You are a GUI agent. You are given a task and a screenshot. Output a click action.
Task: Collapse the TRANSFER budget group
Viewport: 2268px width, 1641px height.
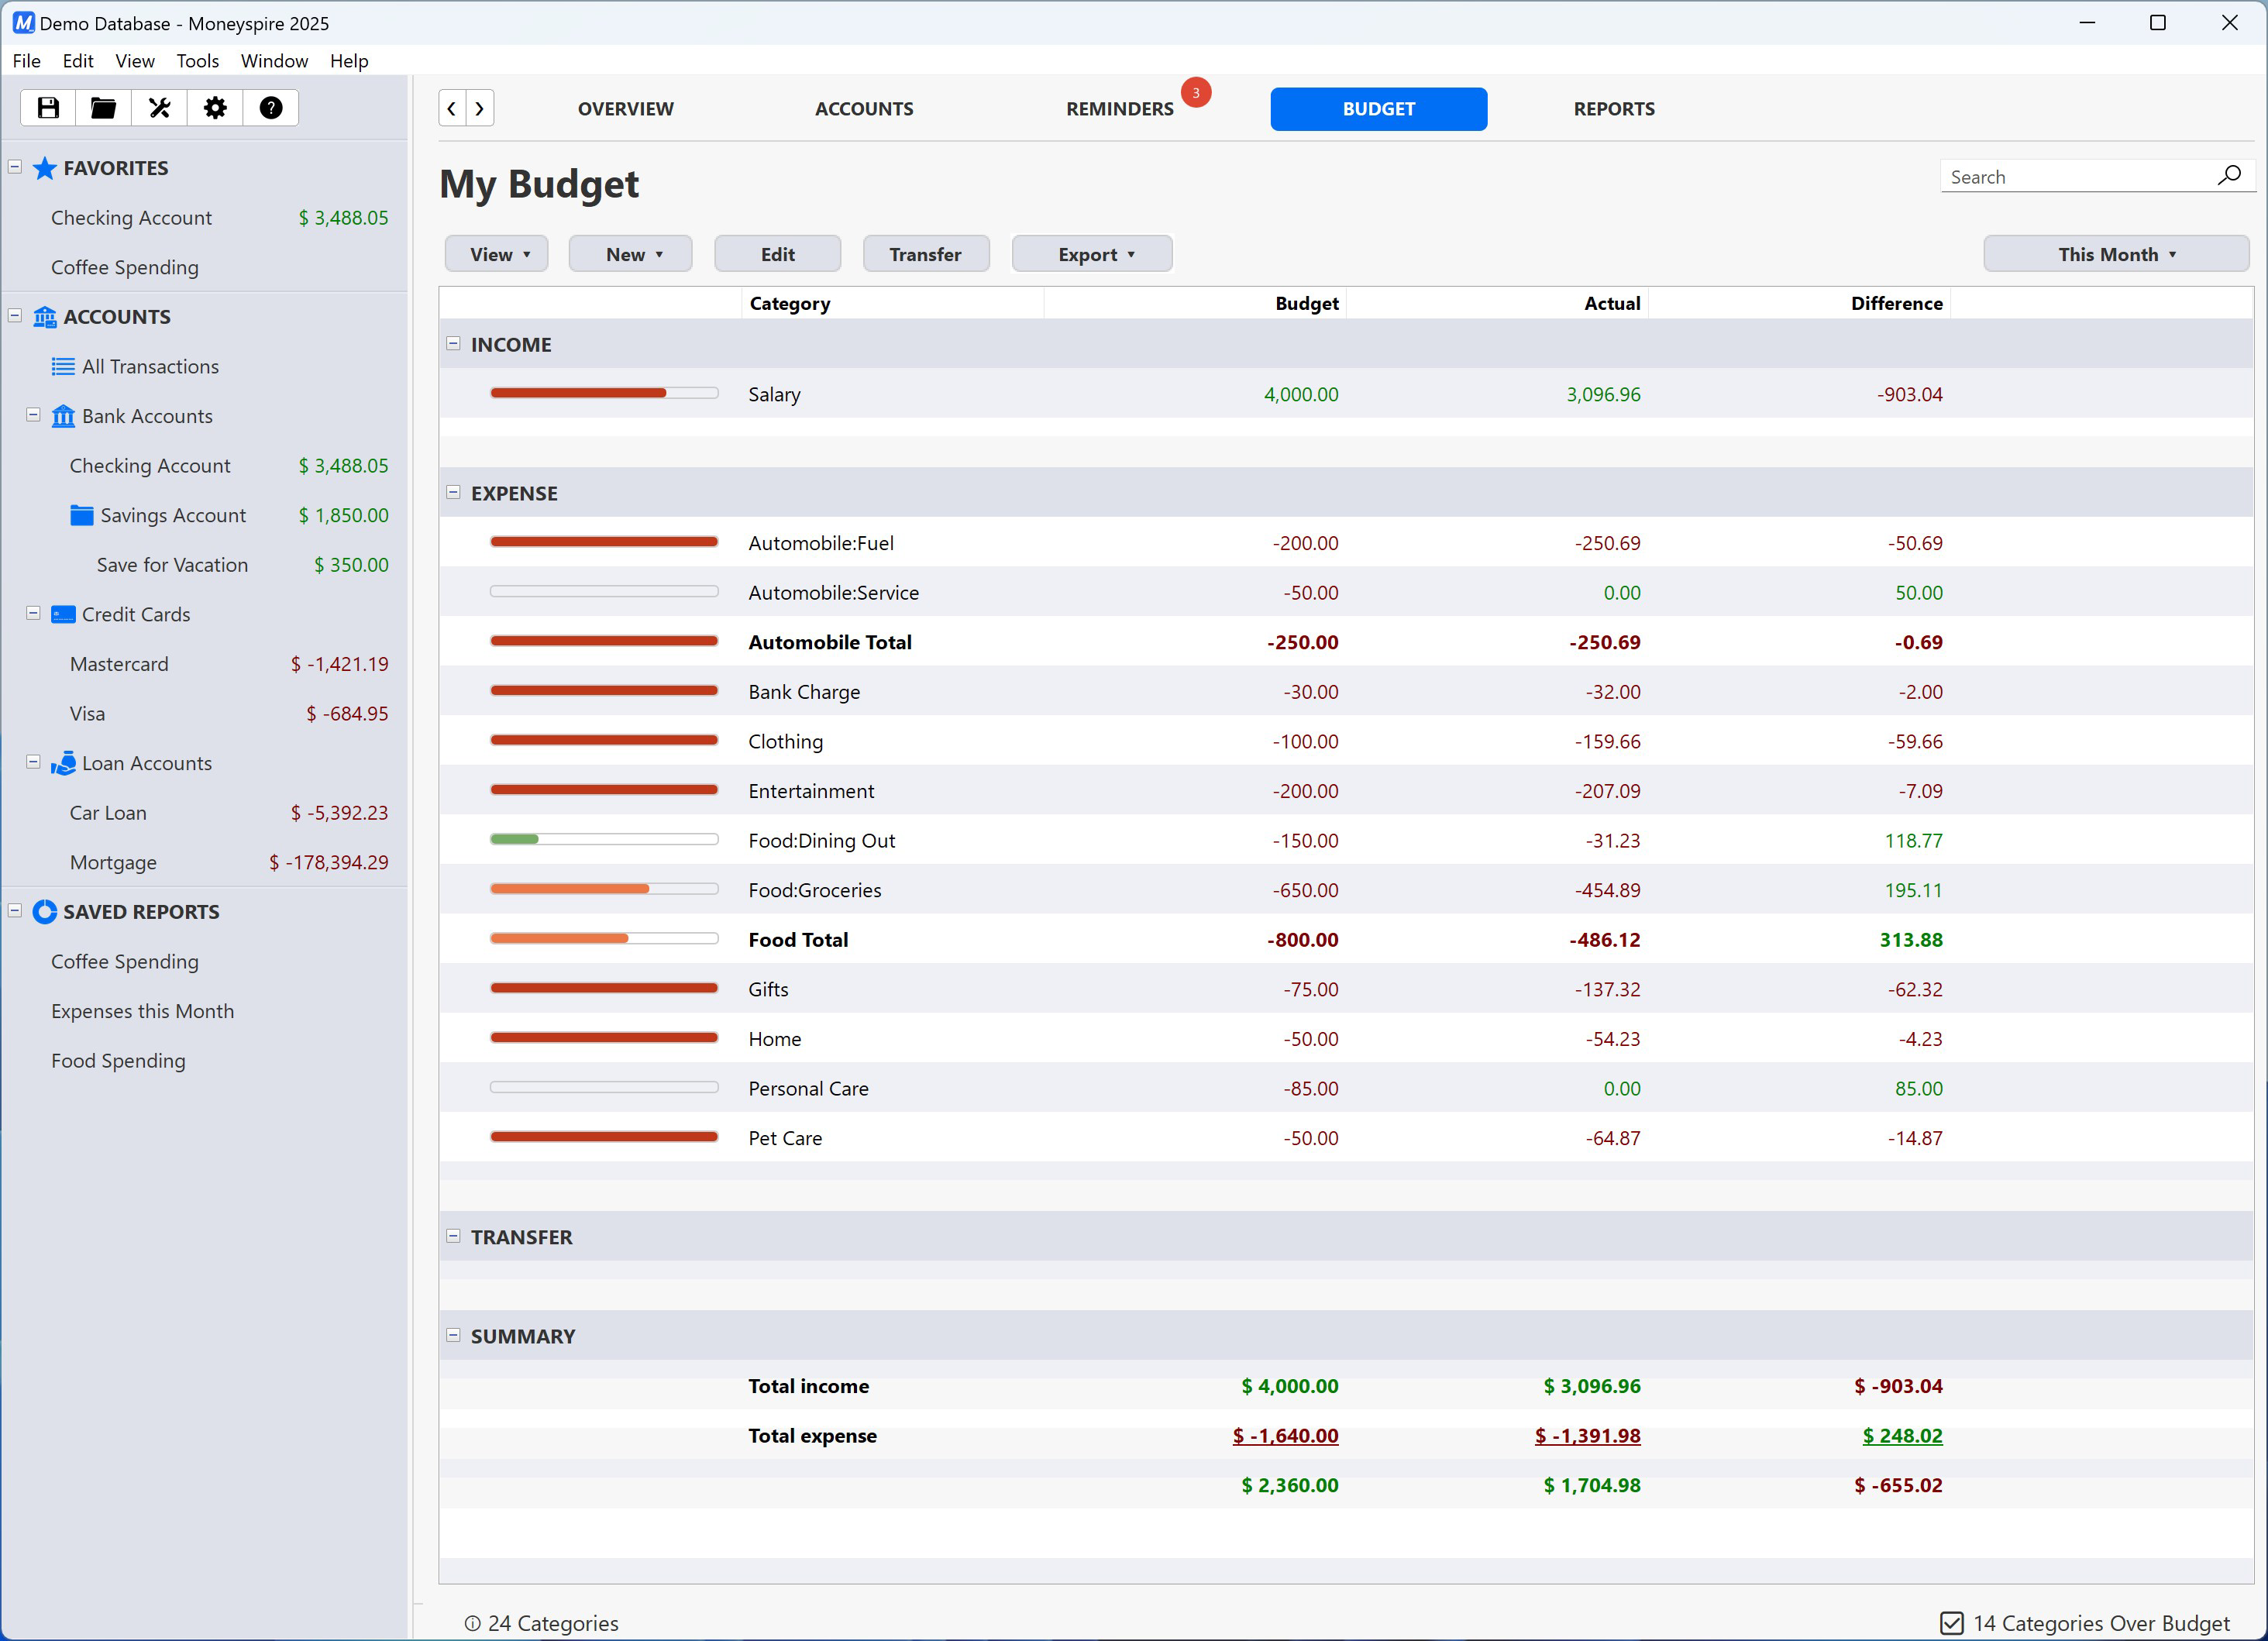pos(453,1236)
